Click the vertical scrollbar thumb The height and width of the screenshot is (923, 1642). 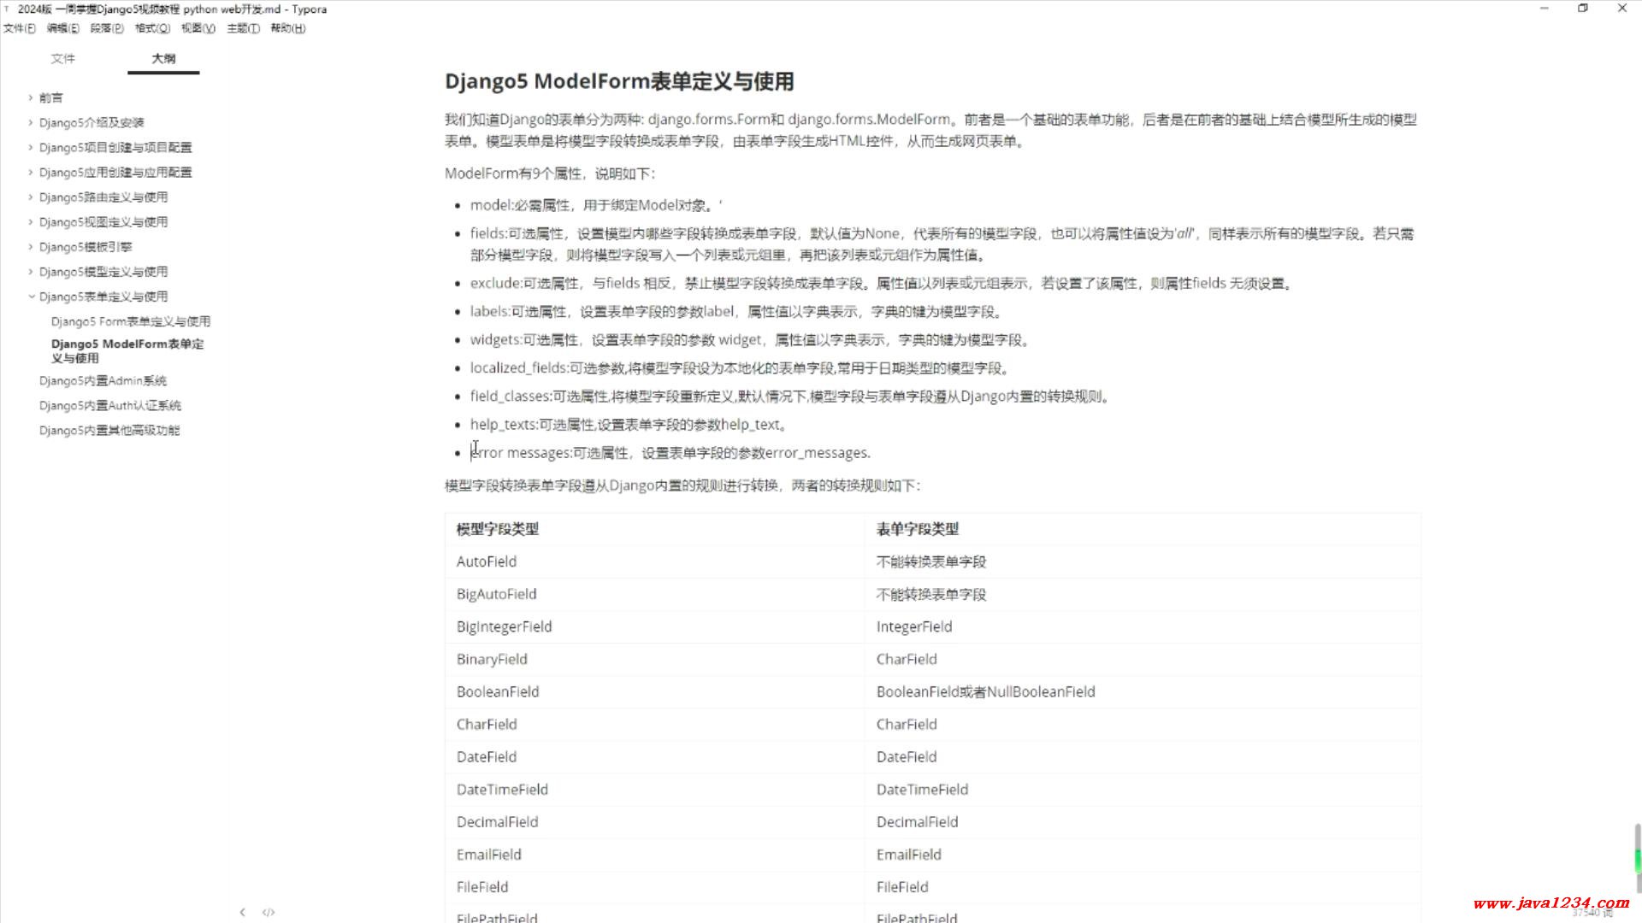coord(1637,859)
